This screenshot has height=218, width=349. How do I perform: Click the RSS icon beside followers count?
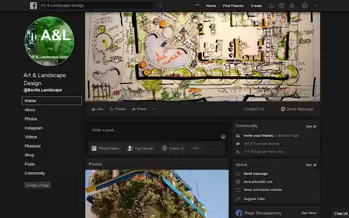coord(238,152)
